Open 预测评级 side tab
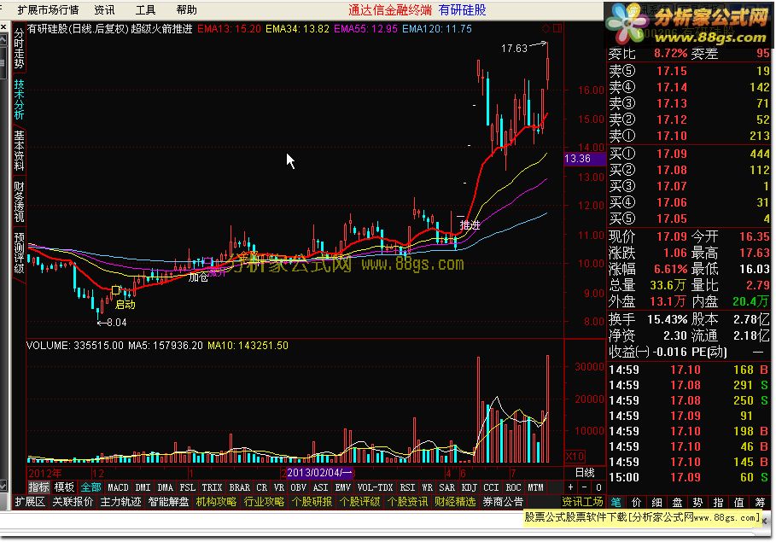776x542 pixels. coord(19,253)
